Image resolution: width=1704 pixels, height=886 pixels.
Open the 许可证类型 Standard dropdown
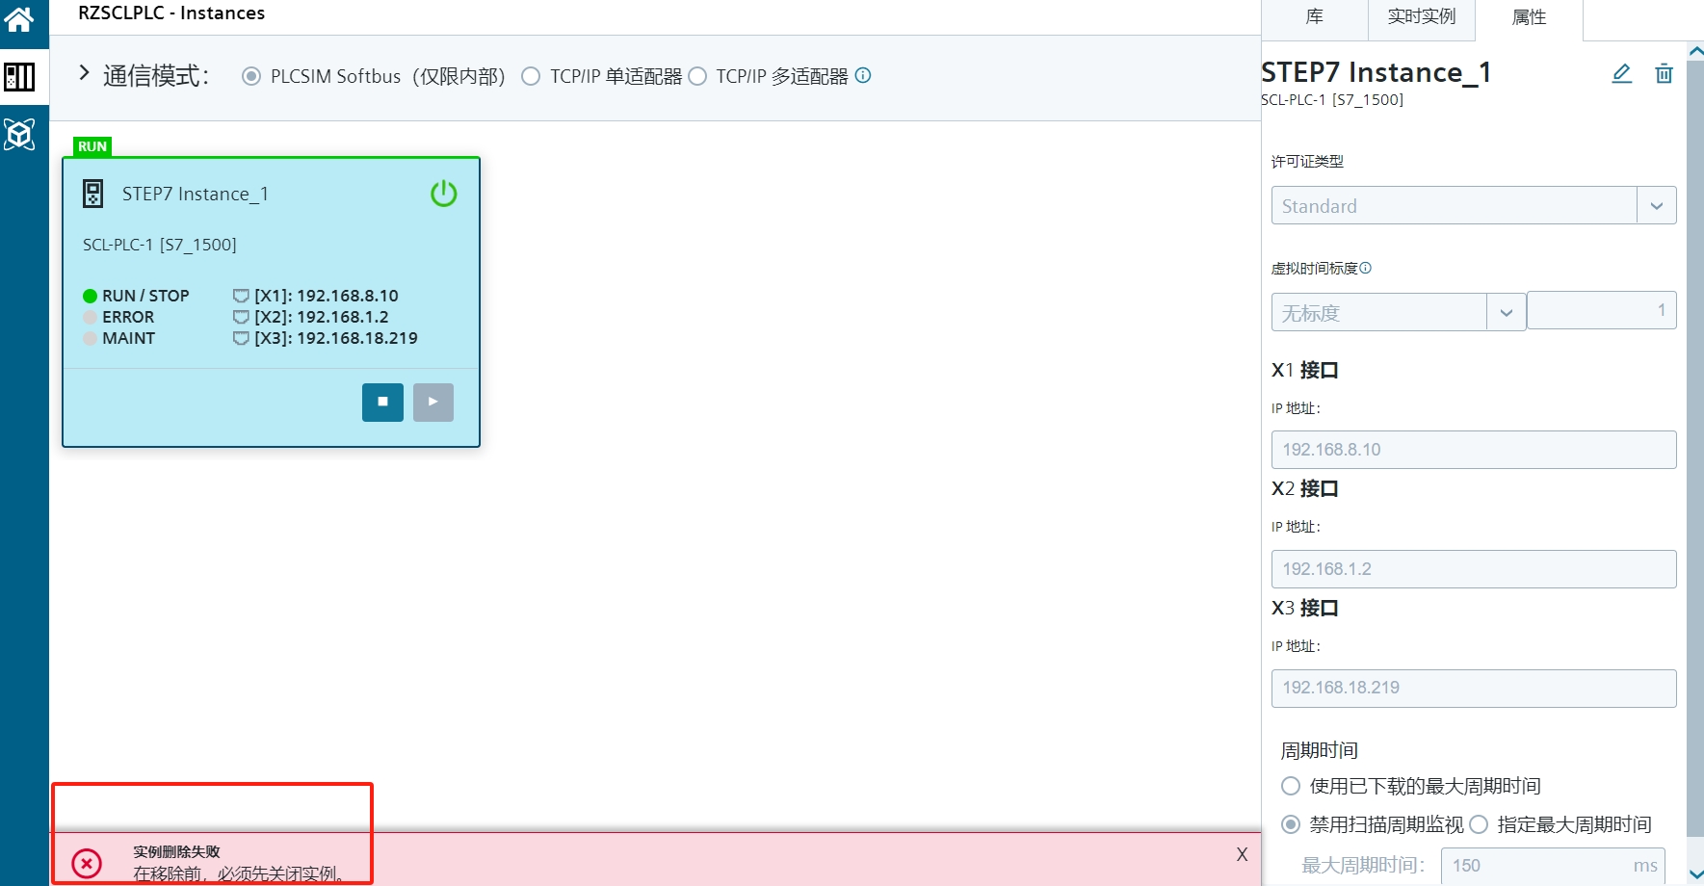(x=1656, y=206)
